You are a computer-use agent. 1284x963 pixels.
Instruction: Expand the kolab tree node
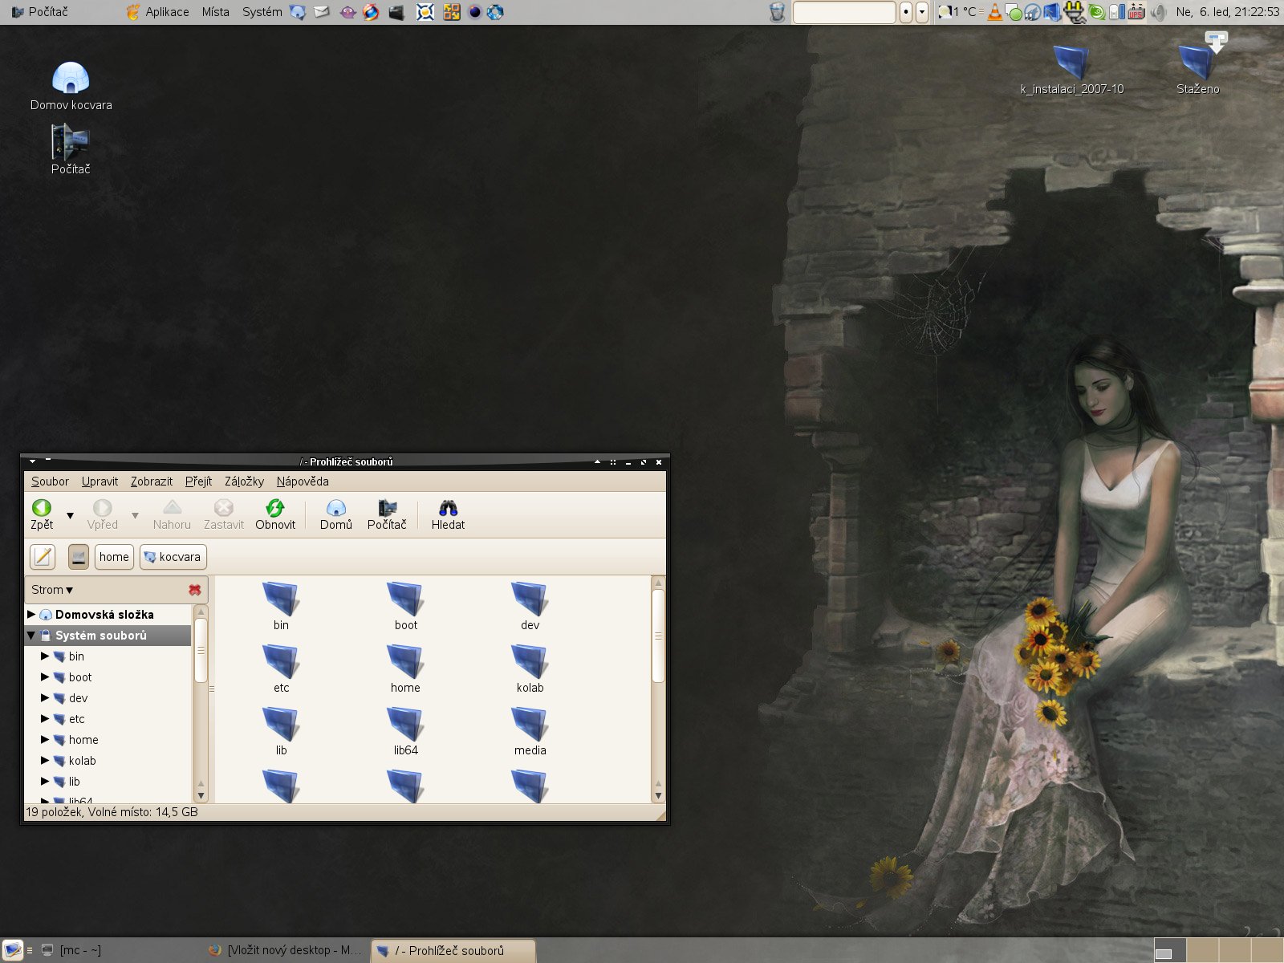pos(45,760)
